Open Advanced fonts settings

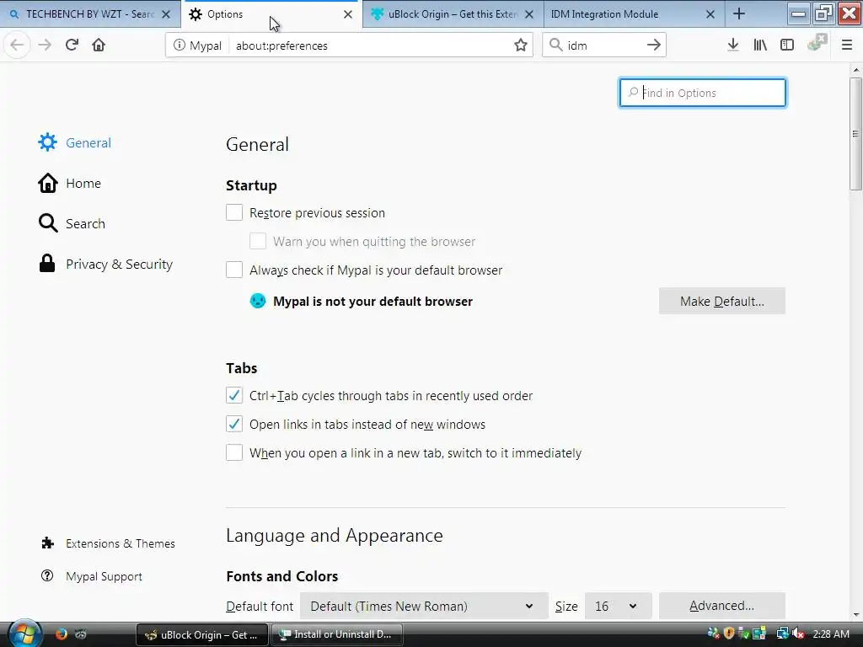[x=722, y=606]
